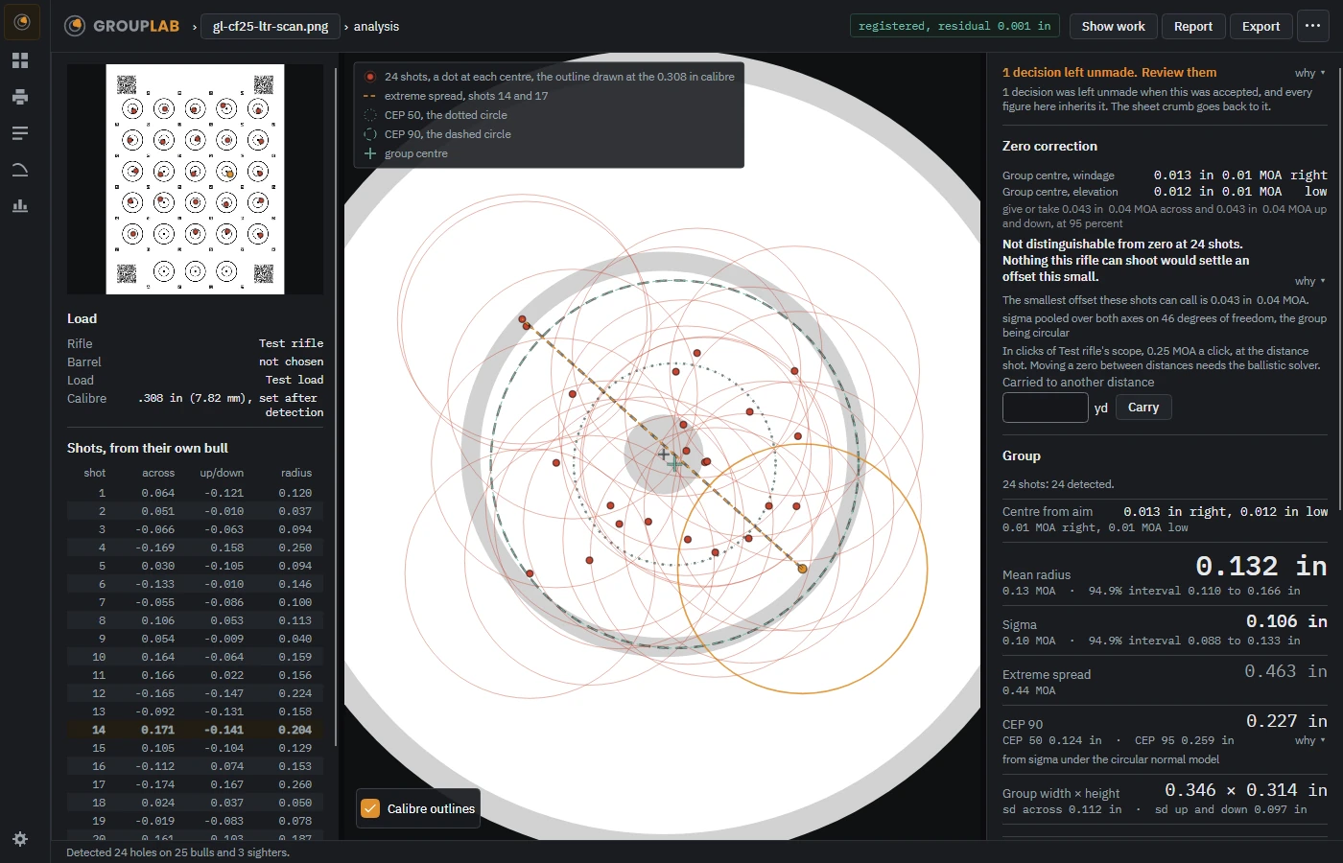Screen dimensions: 1343x863
Task: Click the carry distance yd input field
Action: pos(1046,408)
